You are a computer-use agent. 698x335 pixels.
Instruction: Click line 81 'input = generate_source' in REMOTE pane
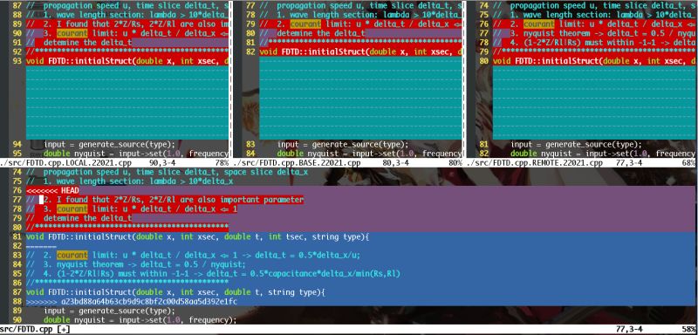coord(576,144)
